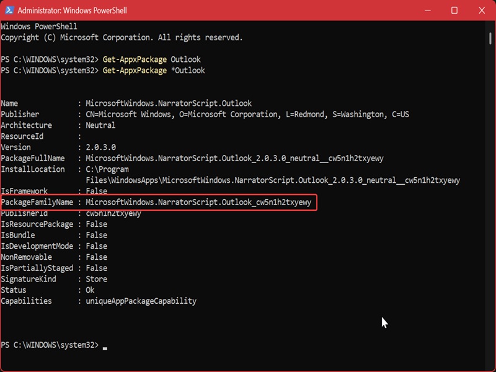Click the last empty PS C:\WINDOWS\system32> prompt

pos(50,345)
